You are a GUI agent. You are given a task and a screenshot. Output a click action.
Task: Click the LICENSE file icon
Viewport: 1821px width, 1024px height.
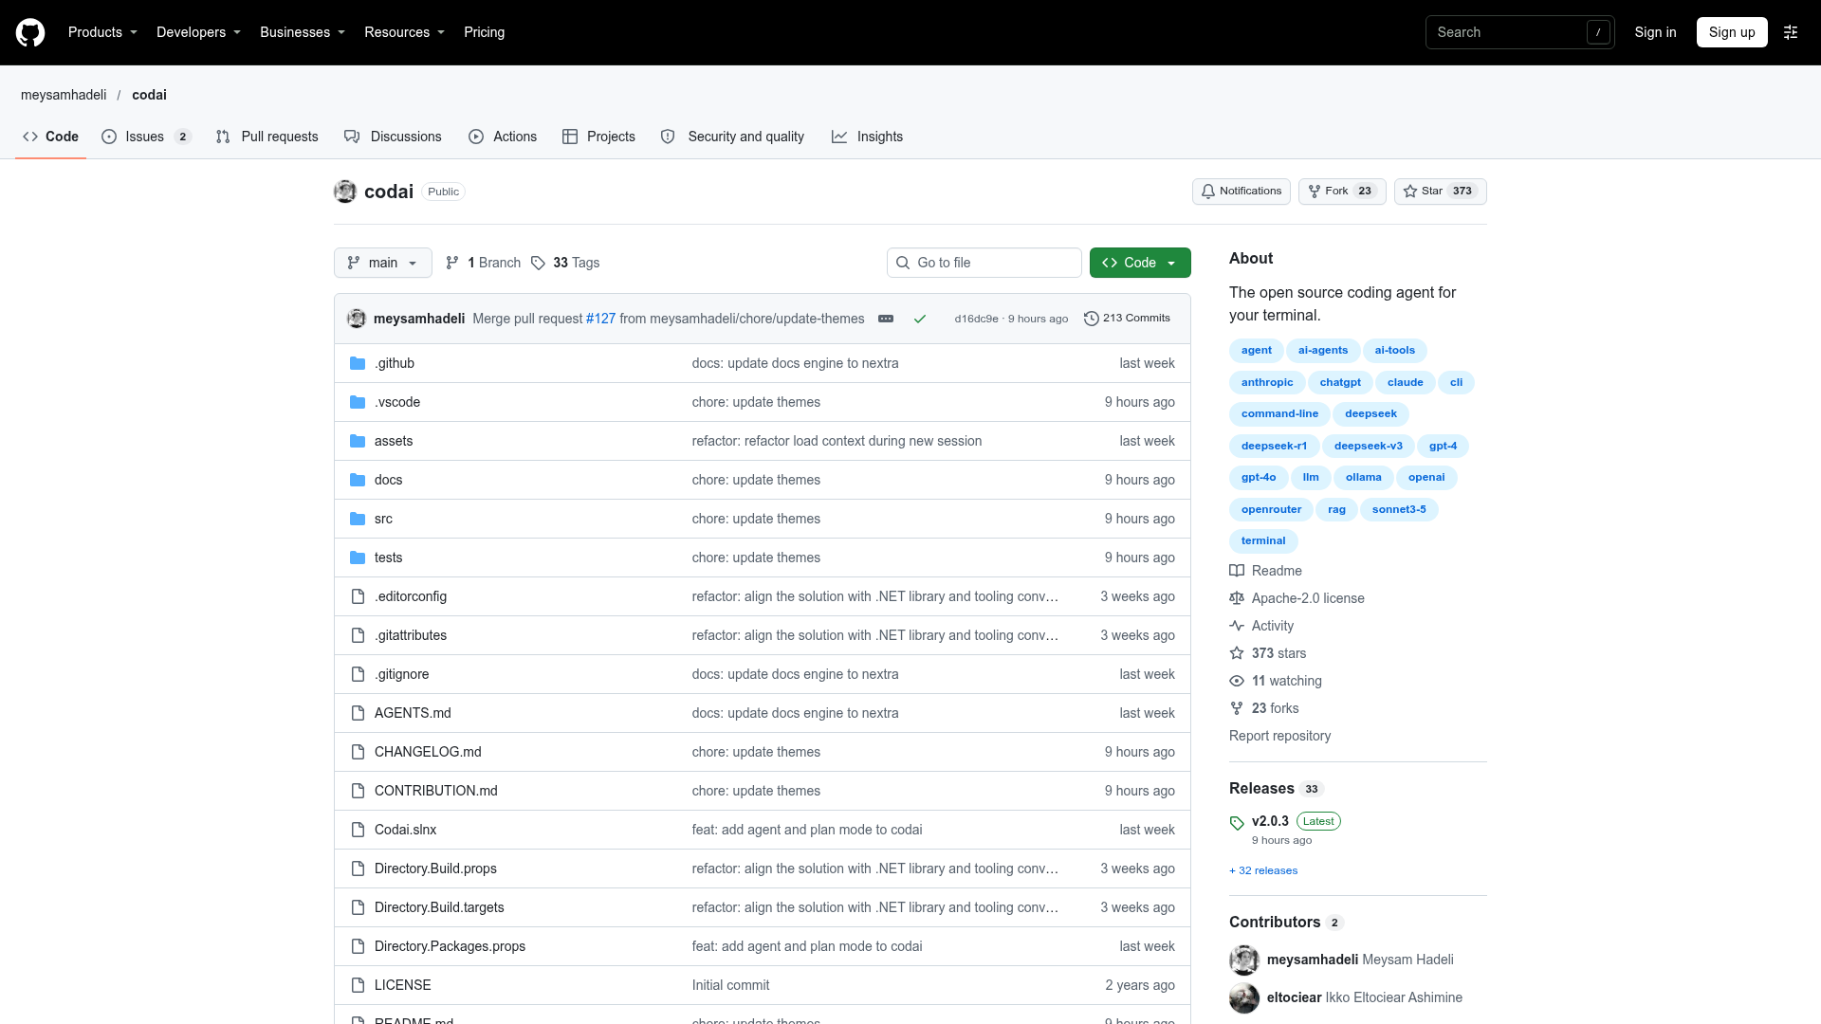(358, 985)
